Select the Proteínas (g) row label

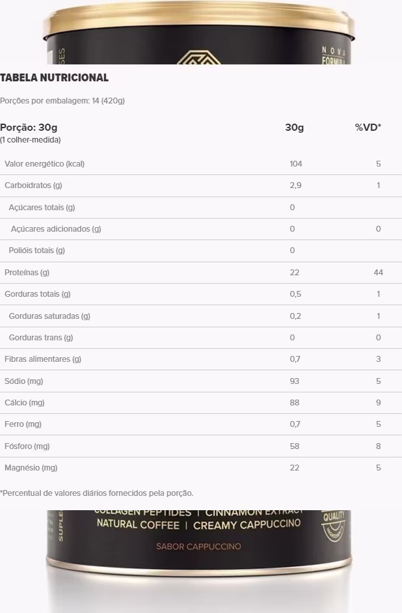(27, 273)
